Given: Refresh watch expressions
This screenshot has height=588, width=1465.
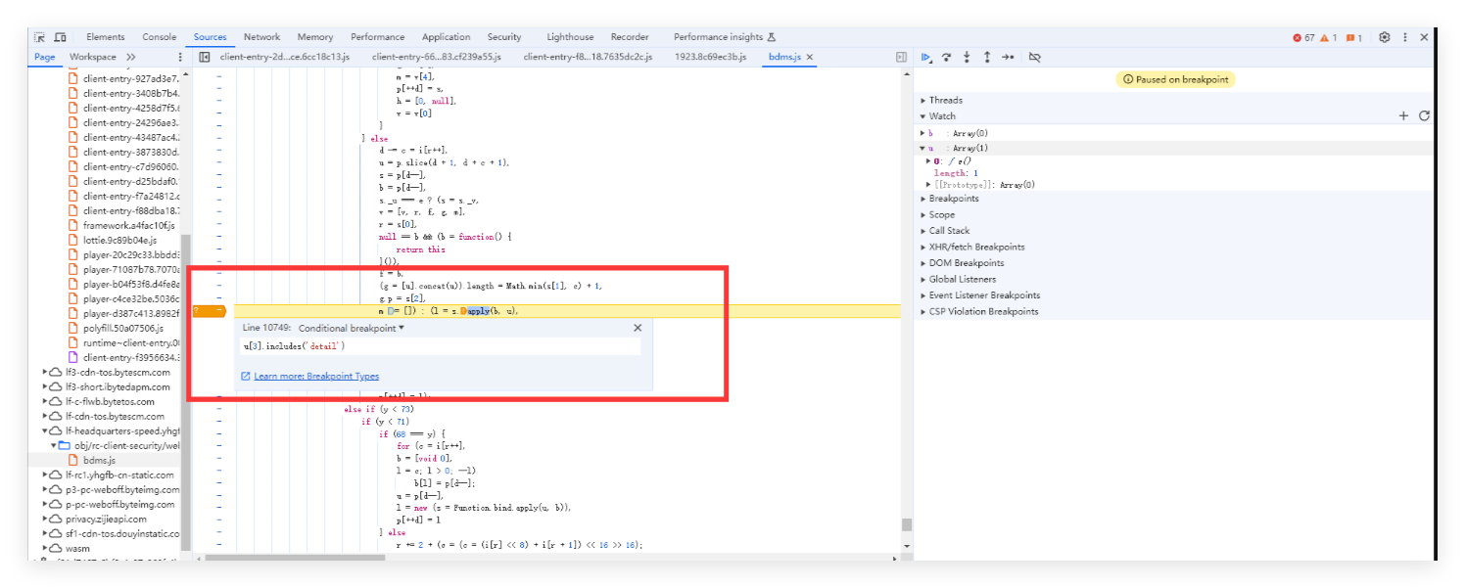Looking at the screenshot, I should pyautogui.click(x=1424, y=115).
